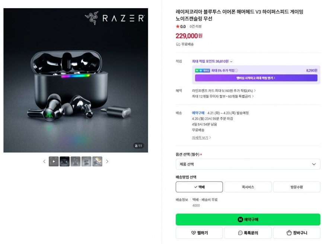
Task: Open the 제품 선택 product dropdown
Action: click(248, 164)
